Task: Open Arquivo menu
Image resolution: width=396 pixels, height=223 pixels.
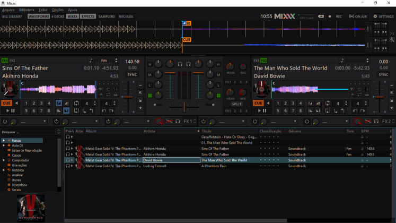Action: pos(8,10)
